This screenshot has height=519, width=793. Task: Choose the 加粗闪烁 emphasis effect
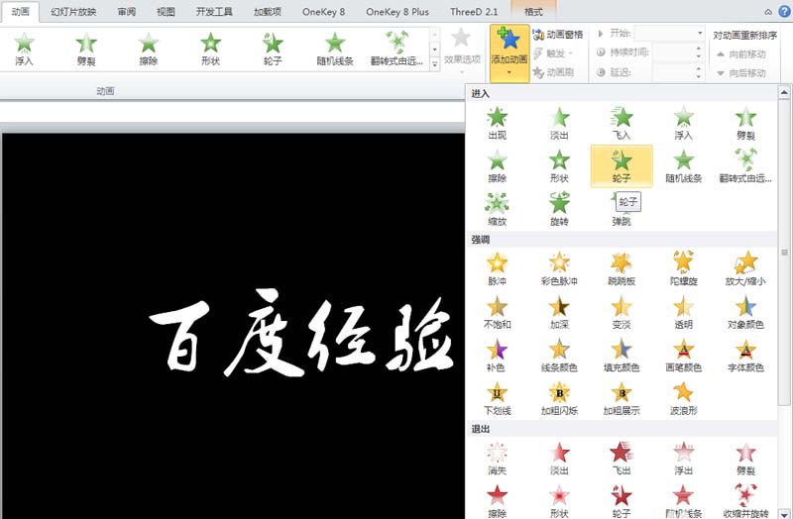pyautogui.click(x=559, y=398)
